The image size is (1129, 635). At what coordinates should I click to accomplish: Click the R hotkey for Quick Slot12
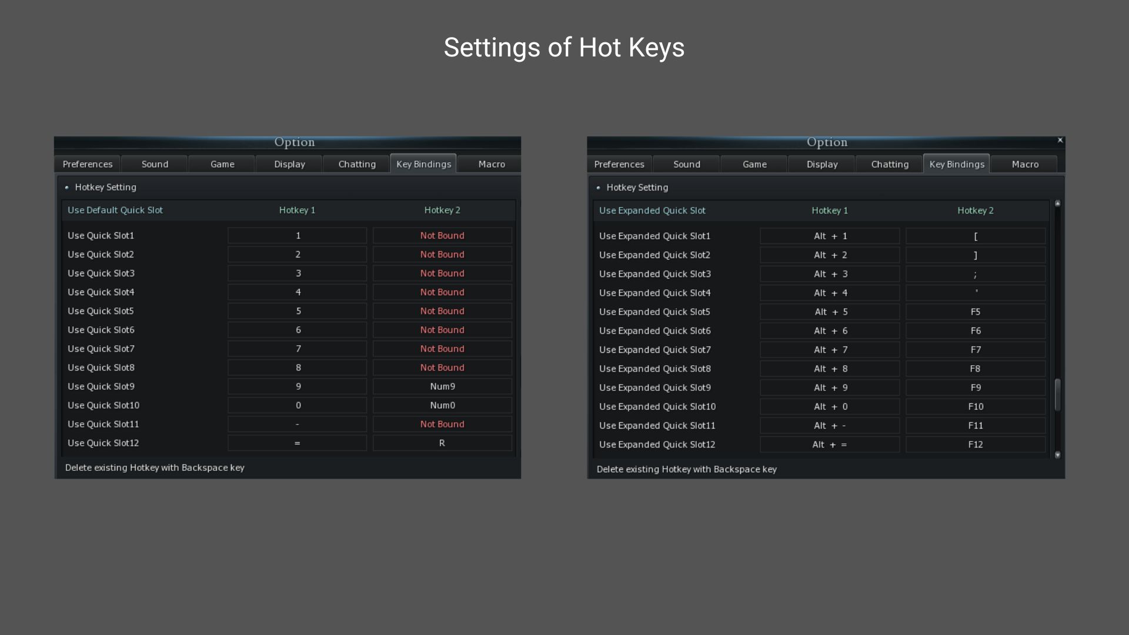[442, 443]
